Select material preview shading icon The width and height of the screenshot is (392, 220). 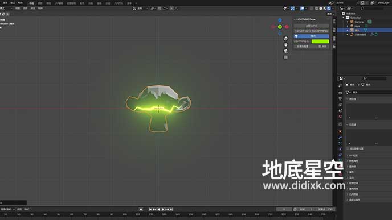325,9
